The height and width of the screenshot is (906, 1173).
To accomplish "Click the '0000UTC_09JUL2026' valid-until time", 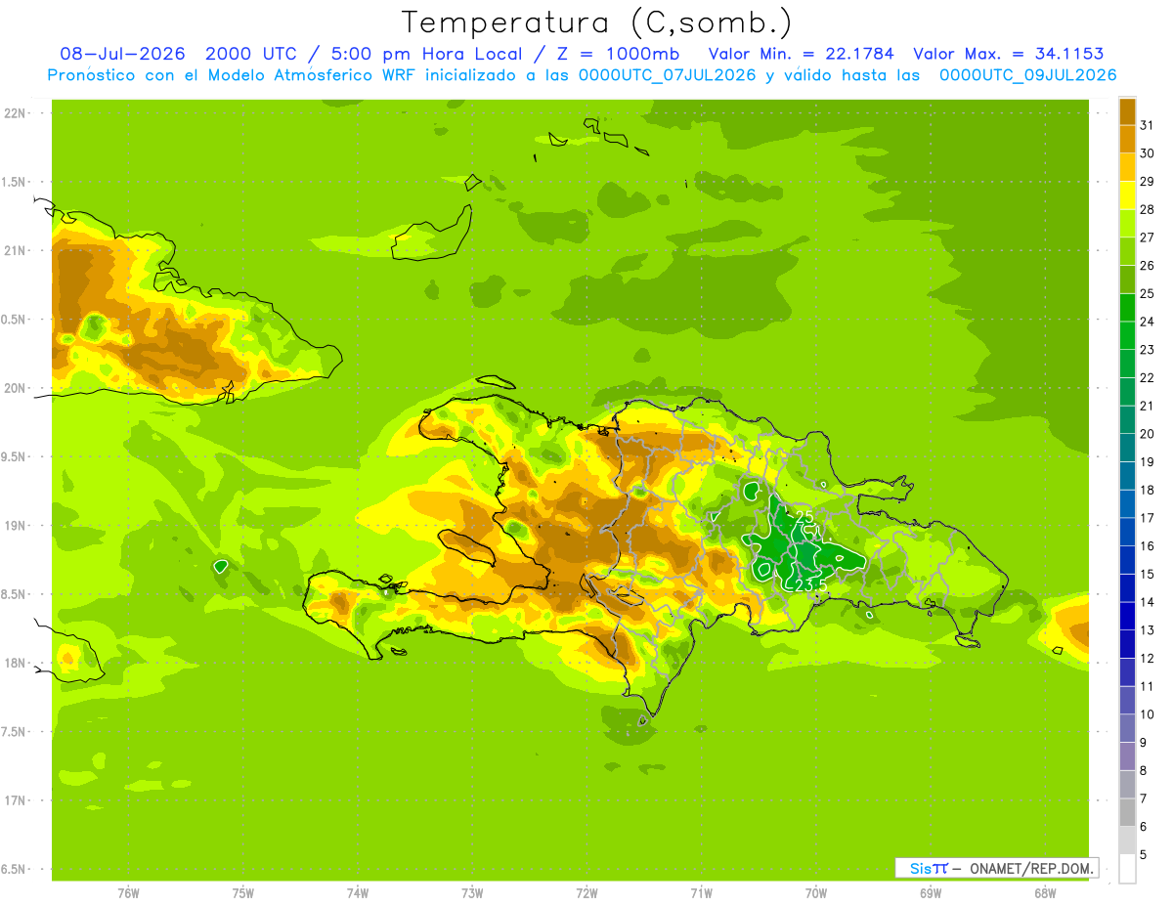I will click(1027, 75).
